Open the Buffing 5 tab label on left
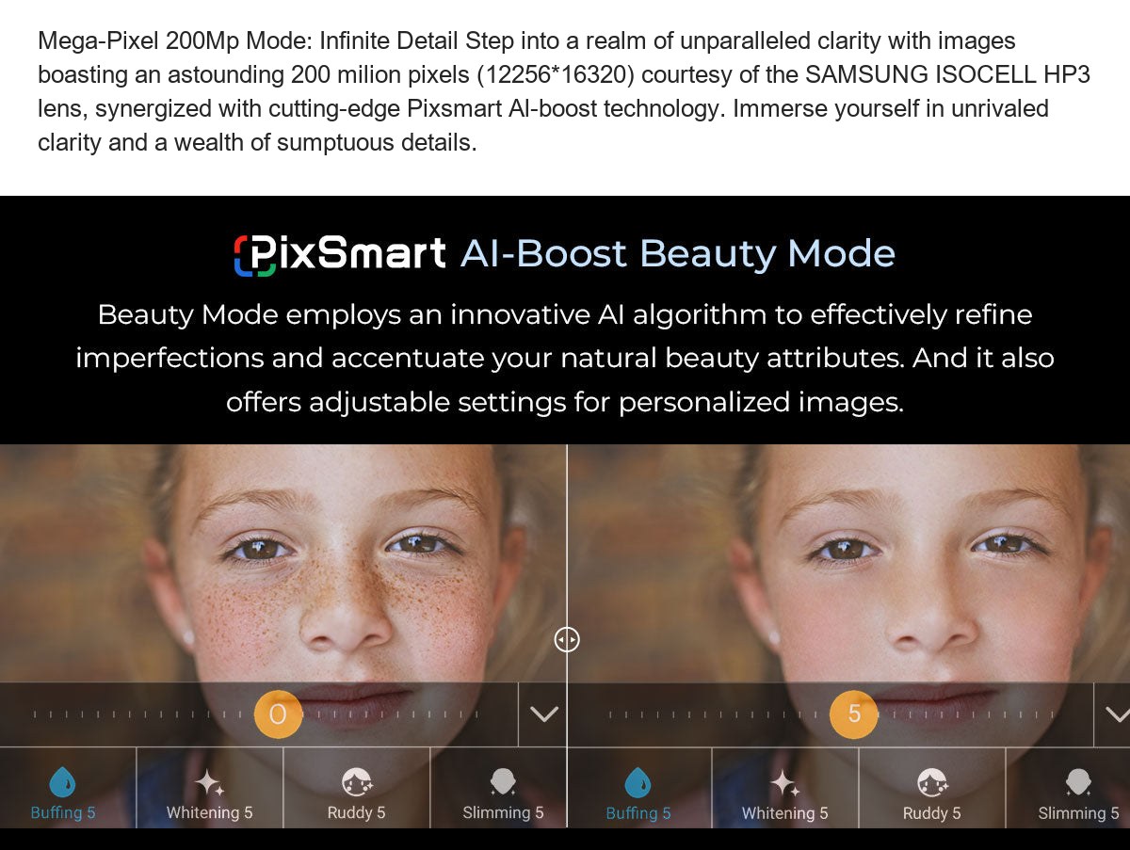 click(x=63, y=813)
